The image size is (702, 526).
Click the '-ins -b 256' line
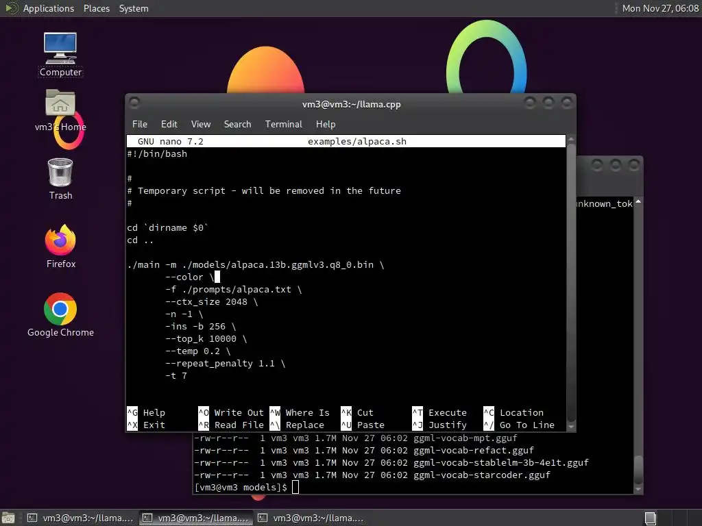pos(201,327)
